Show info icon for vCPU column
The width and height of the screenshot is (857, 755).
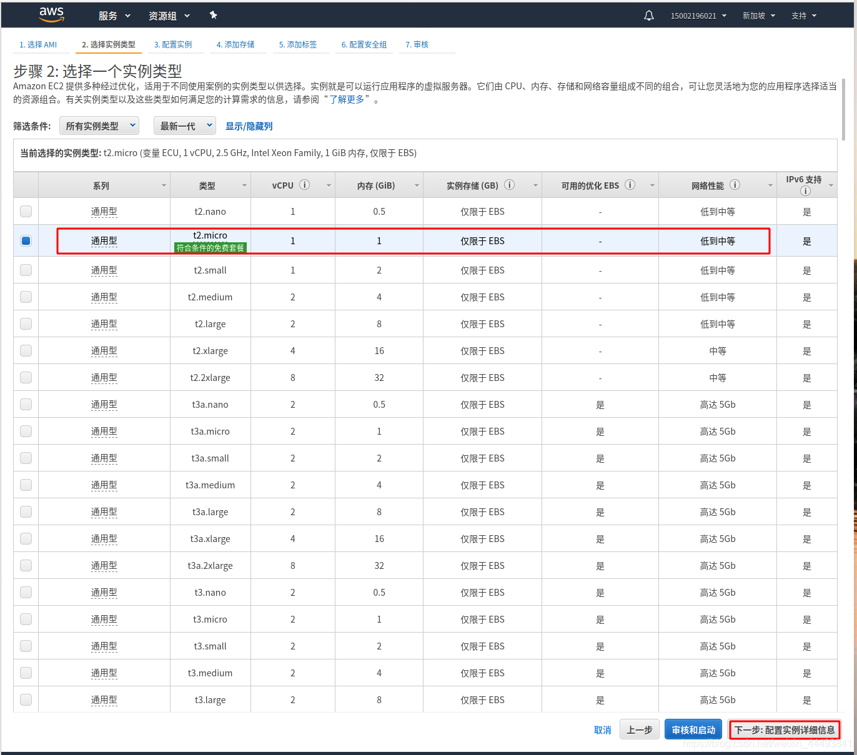point(305,185)
